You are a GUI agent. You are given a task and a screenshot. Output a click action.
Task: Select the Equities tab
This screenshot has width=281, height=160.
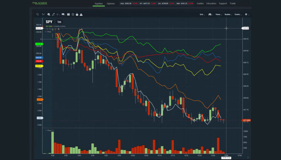pyautogui.click(x=99, y=4)
